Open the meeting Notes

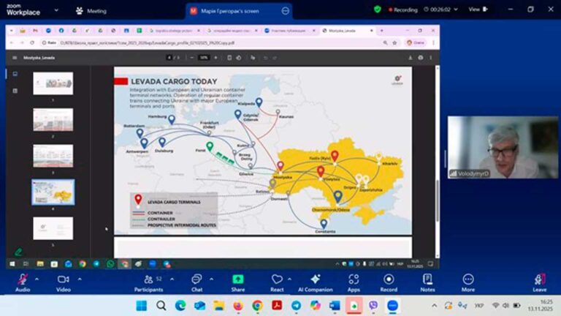tap(427, 281)
